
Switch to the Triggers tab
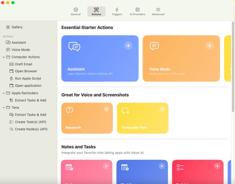coord(117,11)
